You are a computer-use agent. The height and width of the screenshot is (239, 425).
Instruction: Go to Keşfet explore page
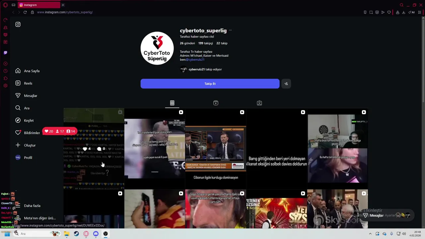[x=25, y=120]
